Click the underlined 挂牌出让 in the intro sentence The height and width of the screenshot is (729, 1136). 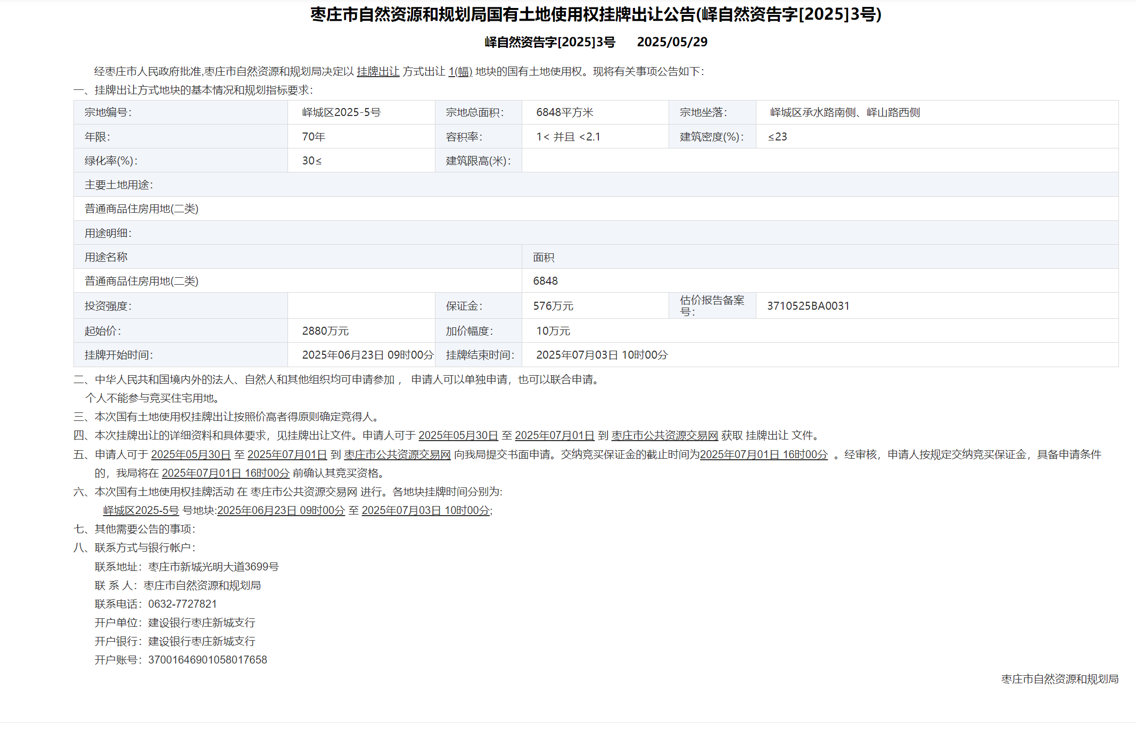pos(378,71)
